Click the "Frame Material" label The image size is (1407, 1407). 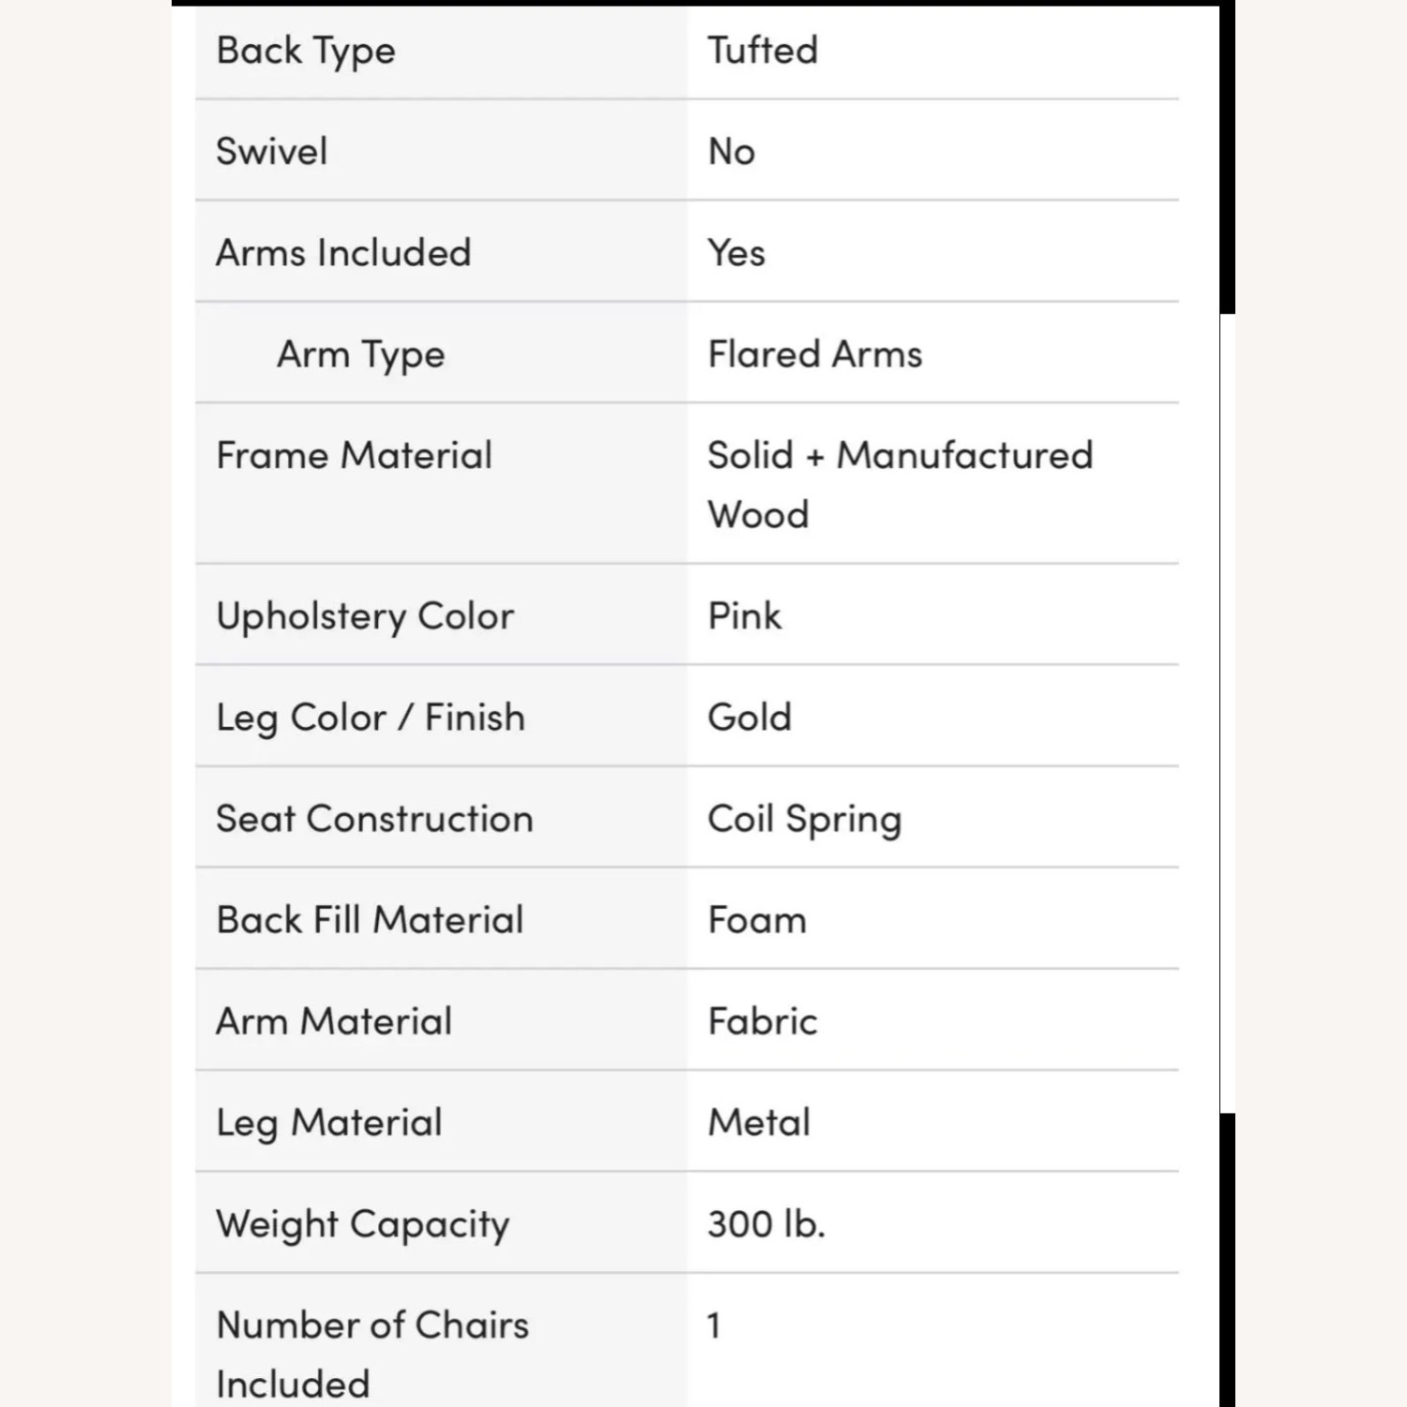354,456
